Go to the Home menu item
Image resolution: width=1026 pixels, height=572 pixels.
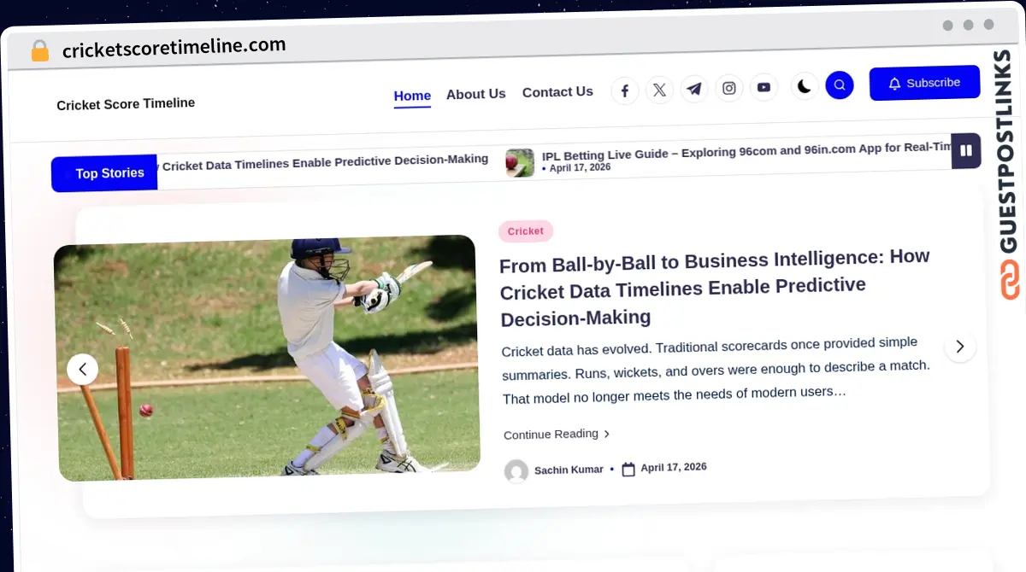pos(412,96)
